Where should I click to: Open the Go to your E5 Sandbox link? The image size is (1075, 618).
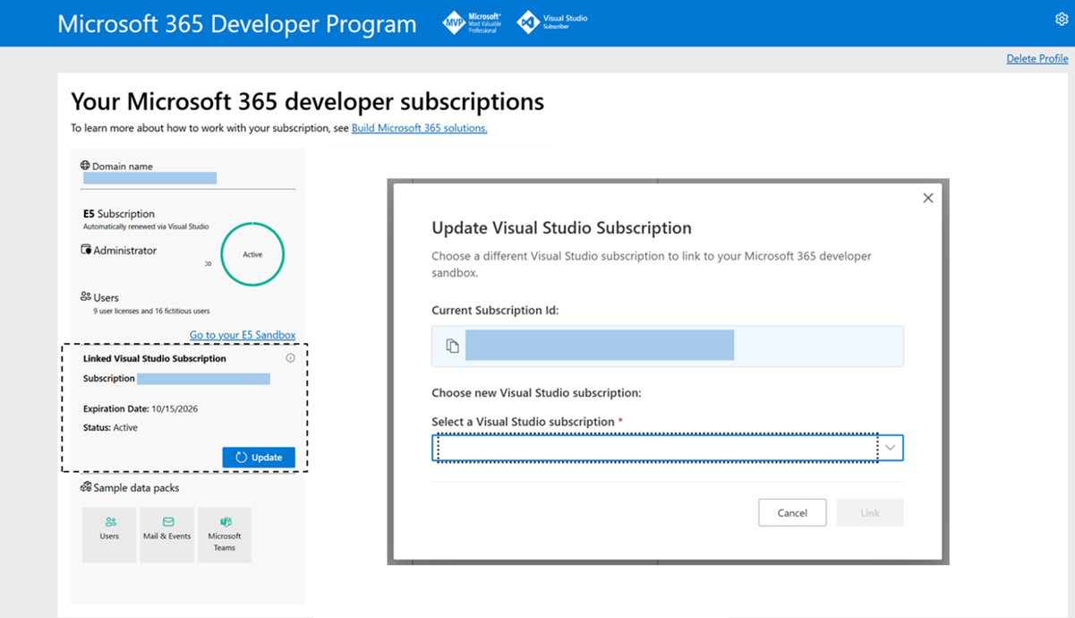coord(242,335)
